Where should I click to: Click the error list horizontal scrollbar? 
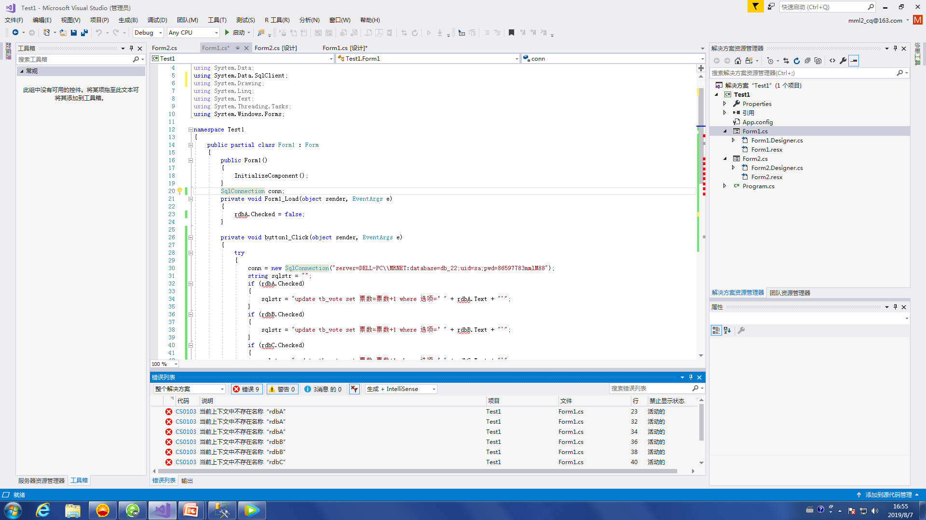417,471
